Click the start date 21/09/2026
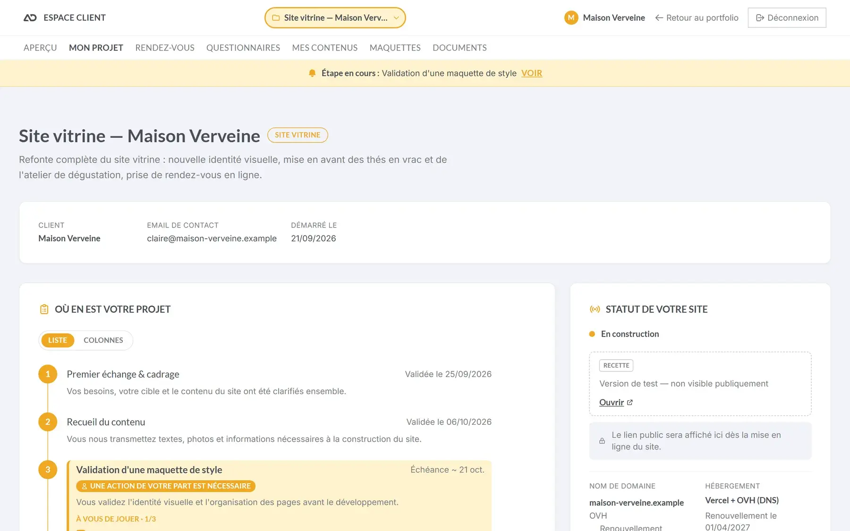This screenshot has height=531, width=850. coord(314,238)
